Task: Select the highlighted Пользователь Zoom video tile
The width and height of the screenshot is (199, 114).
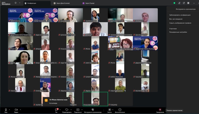Action: 95,99
